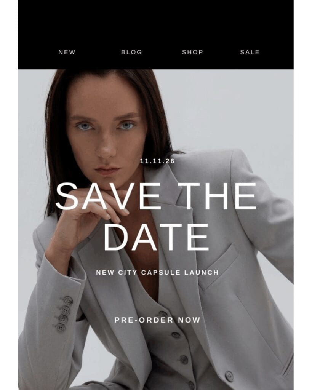Go to the BLOG menu item
The image size is (312, 390).
click(131, 52)
